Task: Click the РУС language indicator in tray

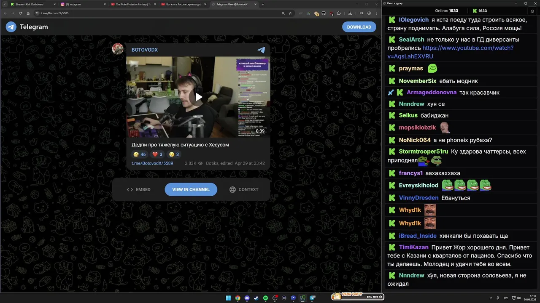Action: coord(506,298)
